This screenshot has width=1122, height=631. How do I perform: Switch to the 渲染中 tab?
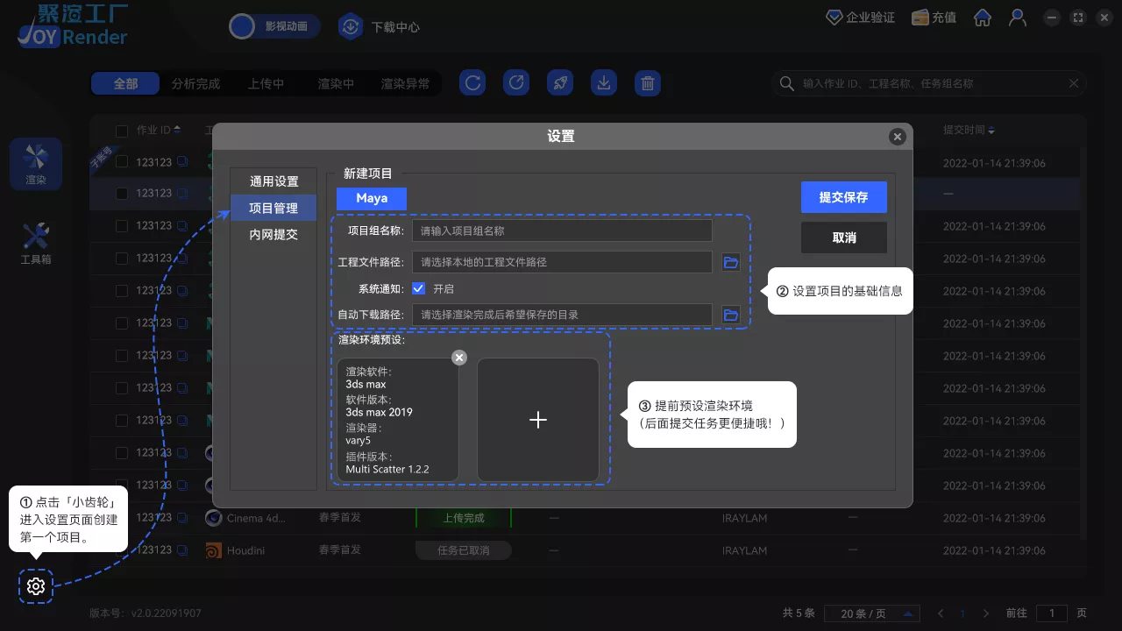click(336, 83)
